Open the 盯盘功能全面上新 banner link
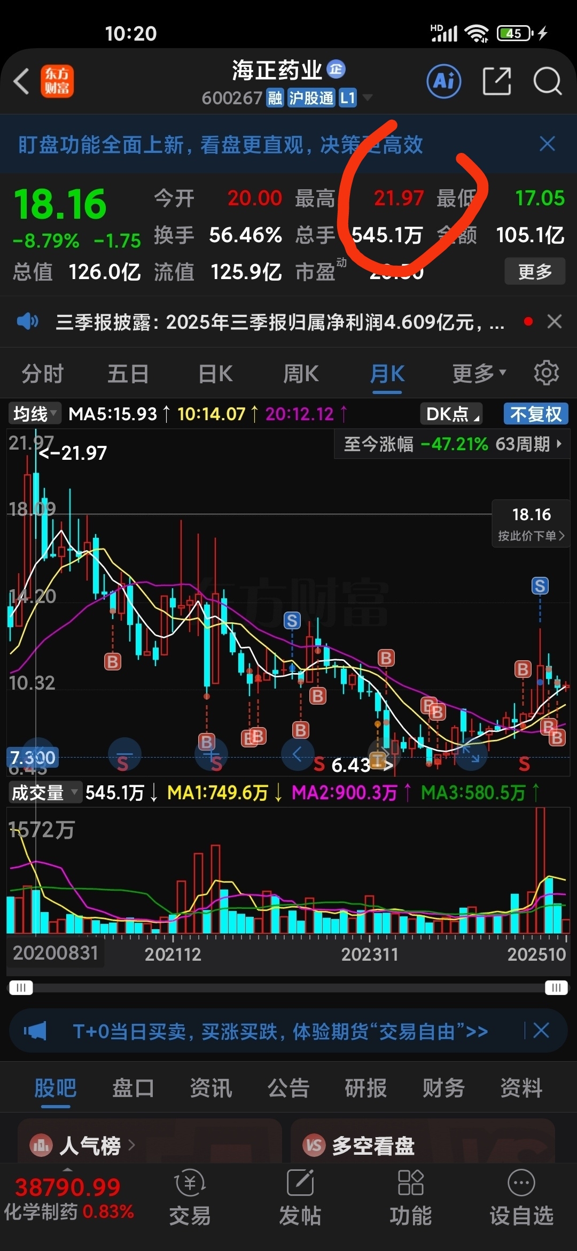Screen dimensions: 577x1251 point(220,144)
